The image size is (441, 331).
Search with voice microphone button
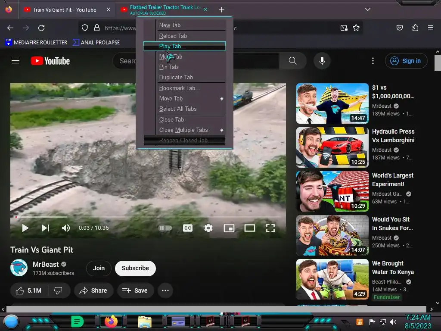point(322,61)
